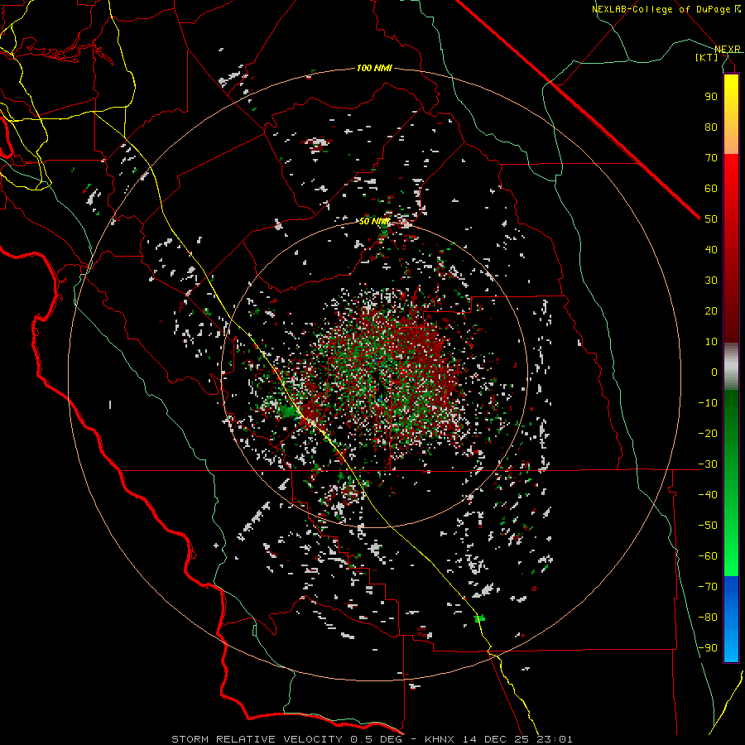
Task: Click the 14 DEC 25 date text
Action: 497,739
